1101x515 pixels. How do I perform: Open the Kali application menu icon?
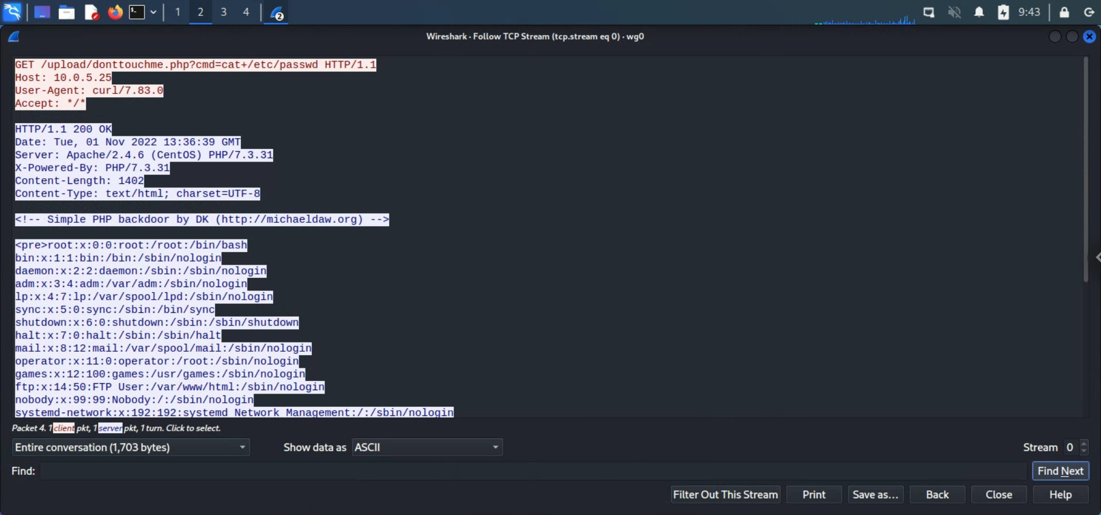pyautogui.click(x=12, y=12)
